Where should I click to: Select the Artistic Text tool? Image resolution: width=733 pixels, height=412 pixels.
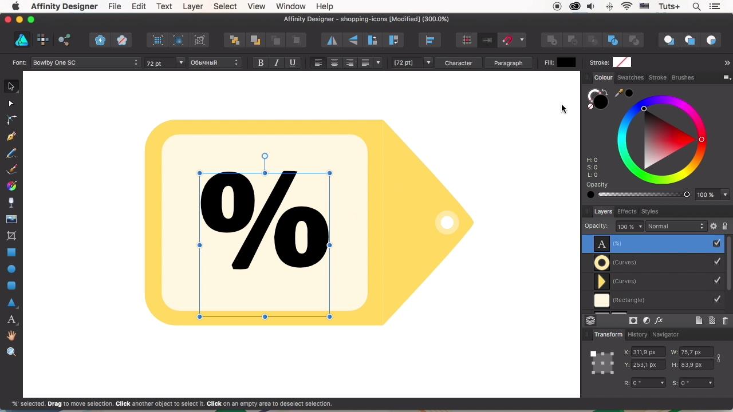(11, 319)
